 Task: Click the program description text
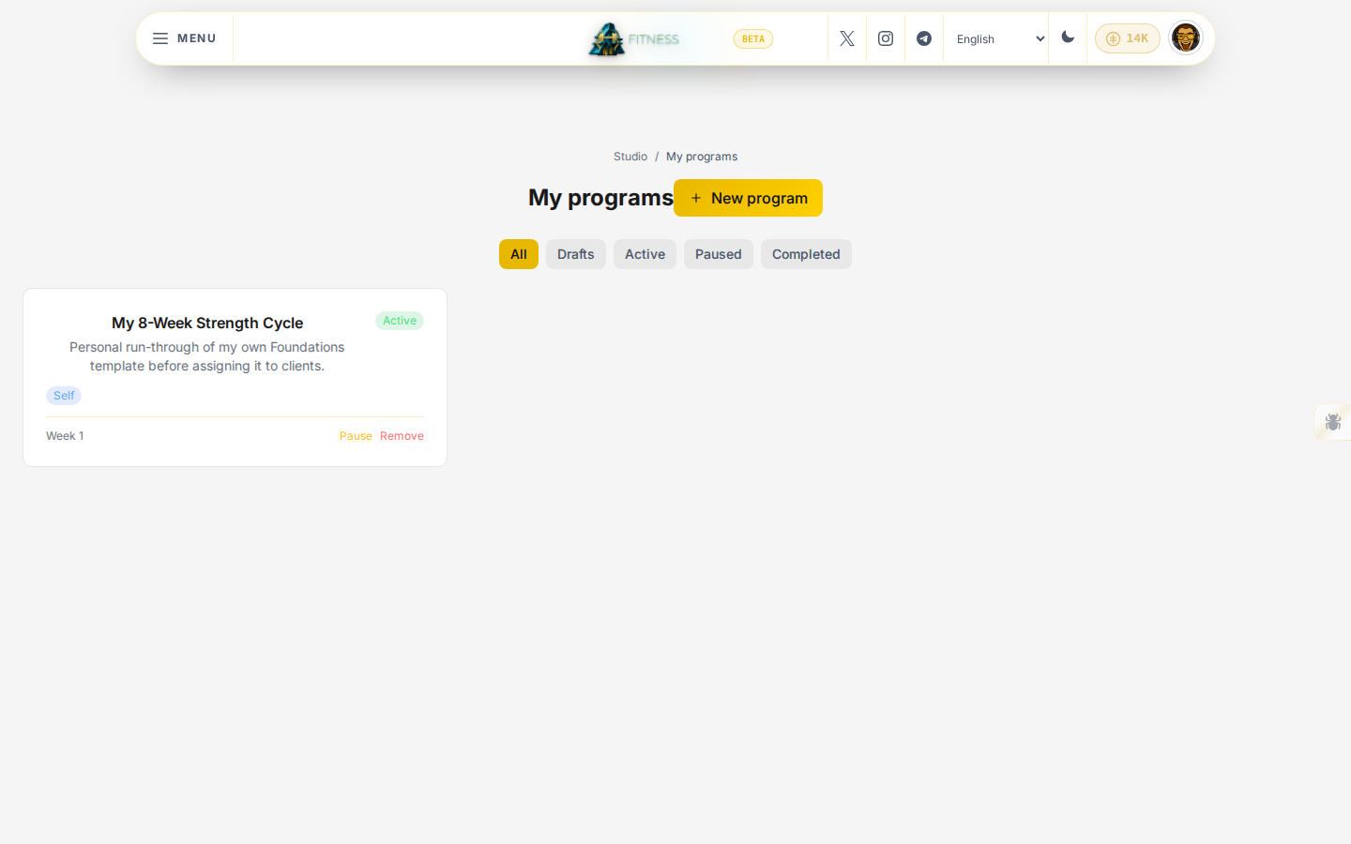[207, 356]
